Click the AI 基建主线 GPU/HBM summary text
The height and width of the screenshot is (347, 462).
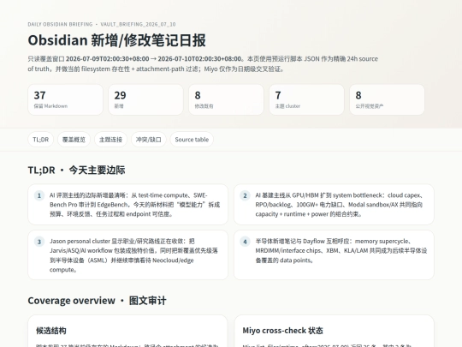coord(339,205)
